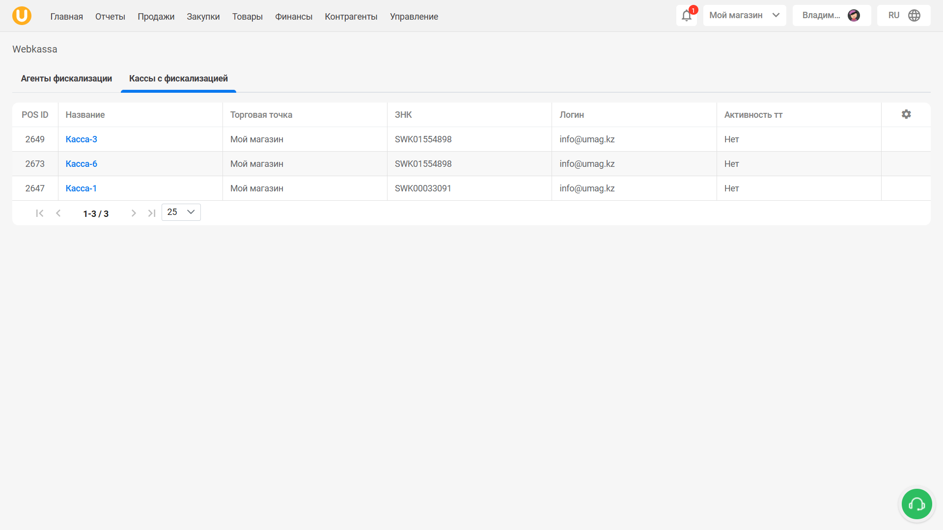
Task: Open the Касса-1 link
Action: pyautogui.click(x=81, y=188)
